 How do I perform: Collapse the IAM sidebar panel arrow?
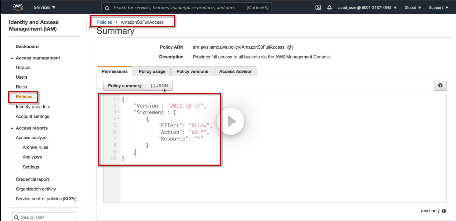pos(89,27)
